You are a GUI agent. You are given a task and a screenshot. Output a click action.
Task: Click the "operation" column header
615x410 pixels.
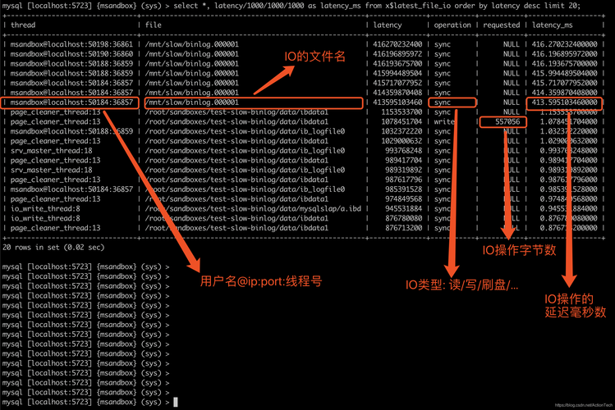(452, 25)
